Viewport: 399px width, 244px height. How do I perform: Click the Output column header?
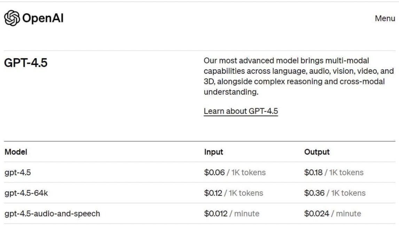click(x=316, y=152)
